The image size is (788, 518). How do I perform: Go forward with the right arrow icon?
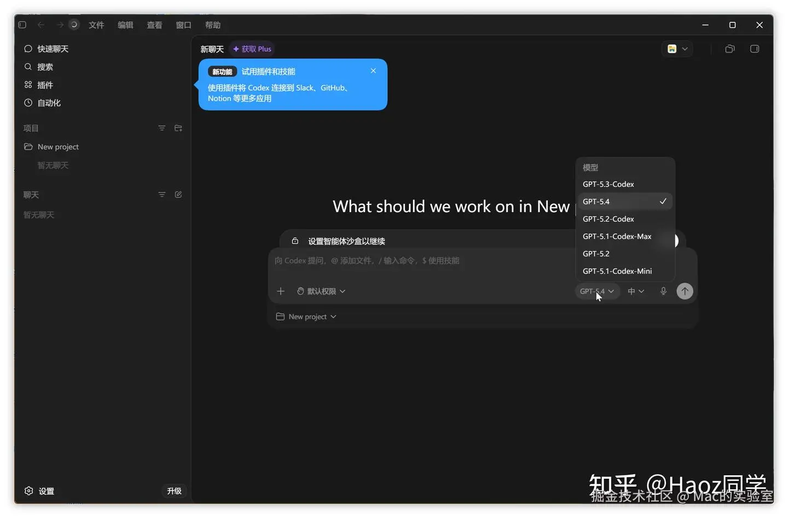(x=60, y=25)
